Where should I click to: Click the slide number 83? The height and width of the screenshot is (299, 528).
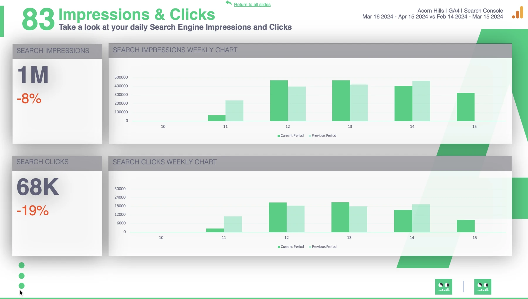[x=38, y=19]
